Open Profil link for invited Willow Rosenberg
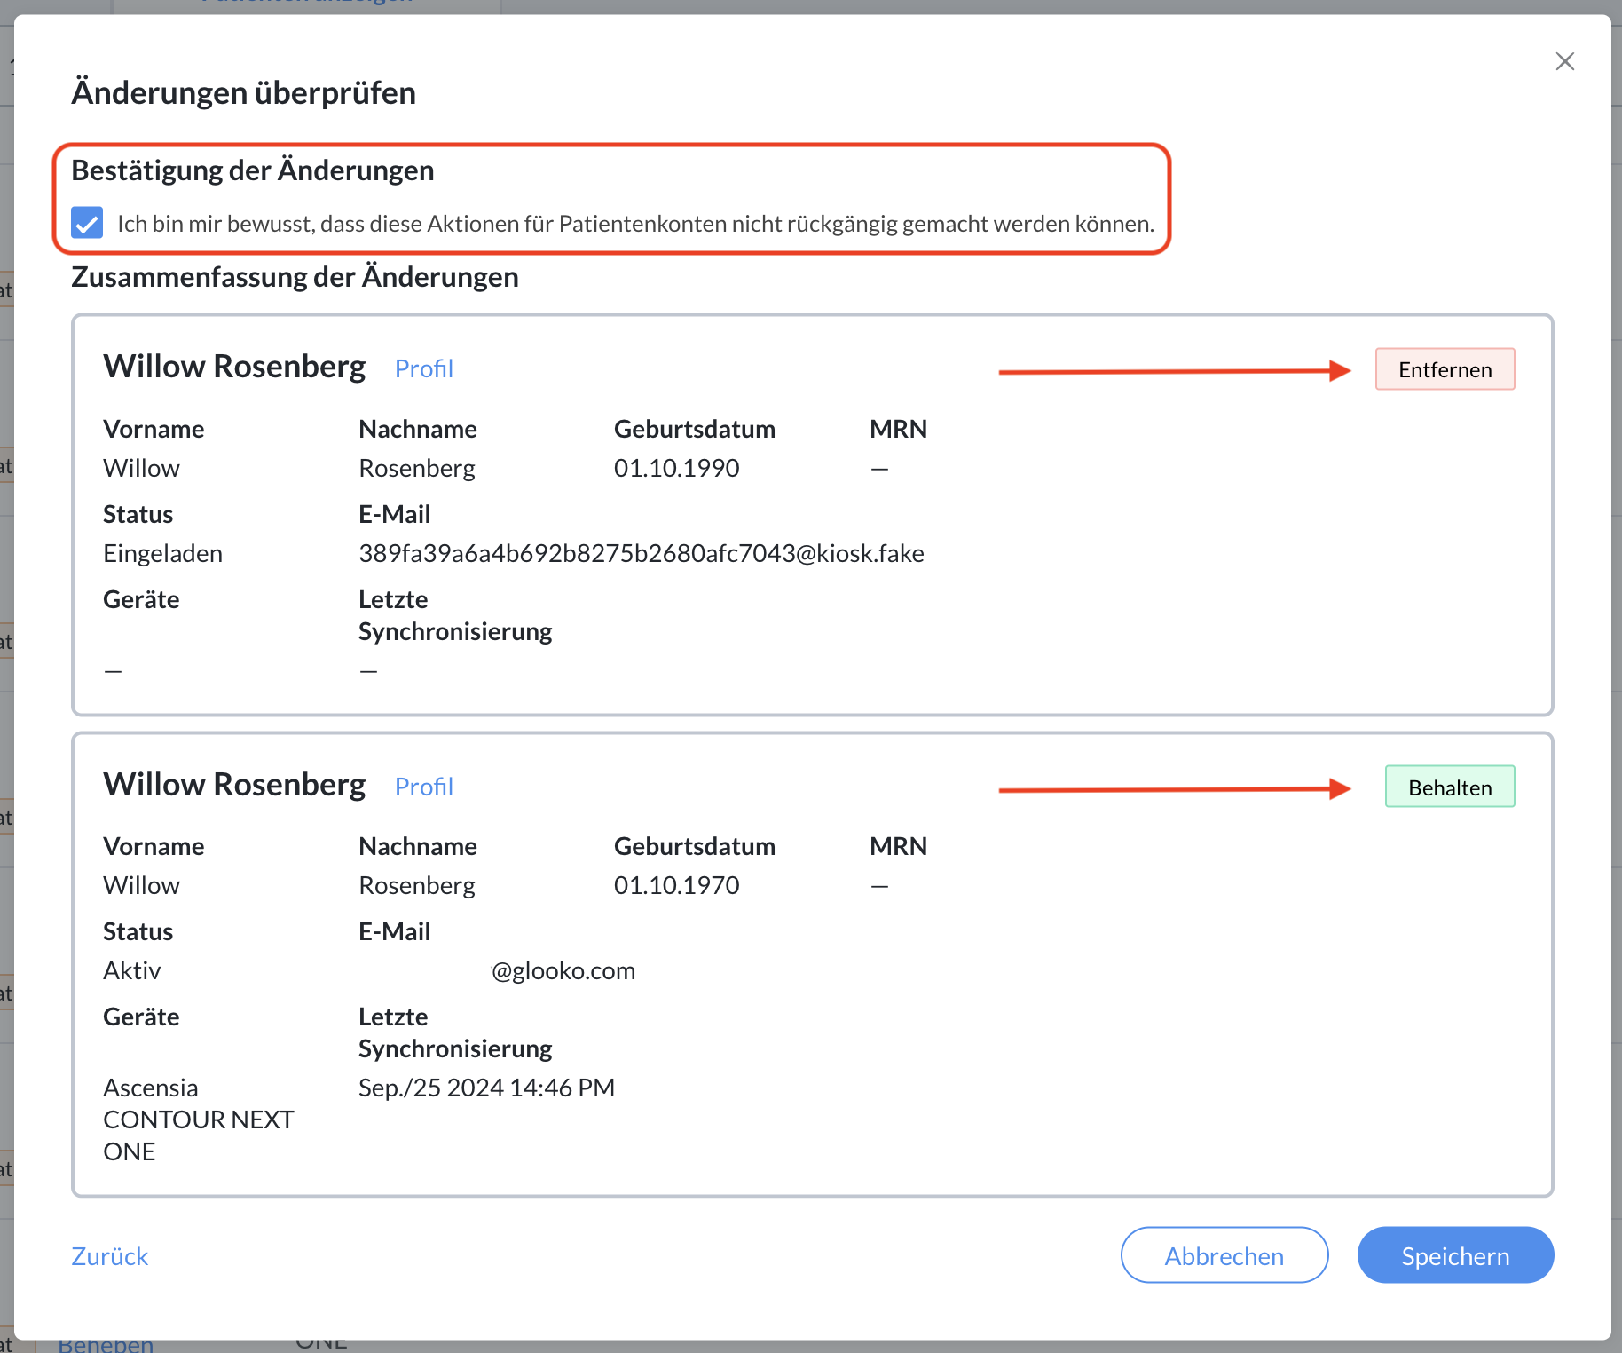Image resolution: width=1622 pixels, height=1353 pixels. point(423,368)
